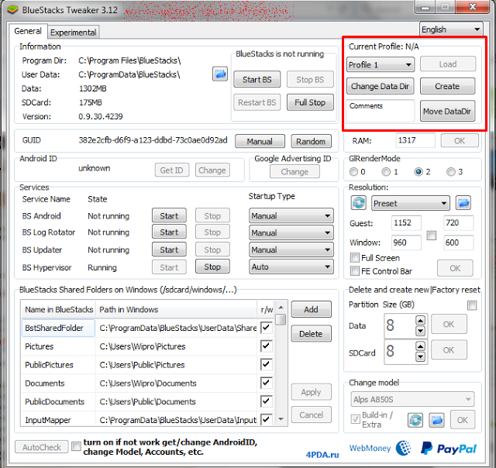Open the Alps A850S model dropdown
The height and width of the screenshot is (468, 496).
[412, 399]
